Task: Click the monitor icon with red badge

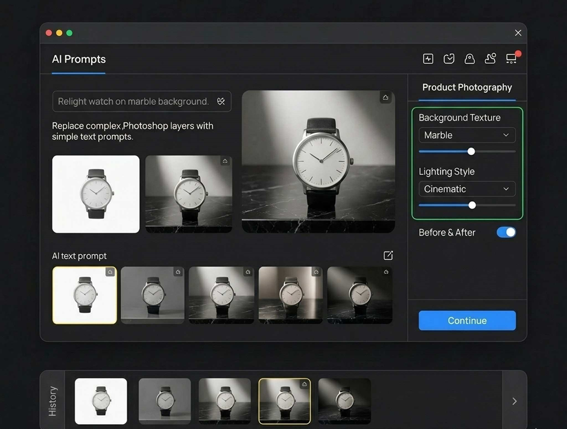Action: tap(512, 58)
